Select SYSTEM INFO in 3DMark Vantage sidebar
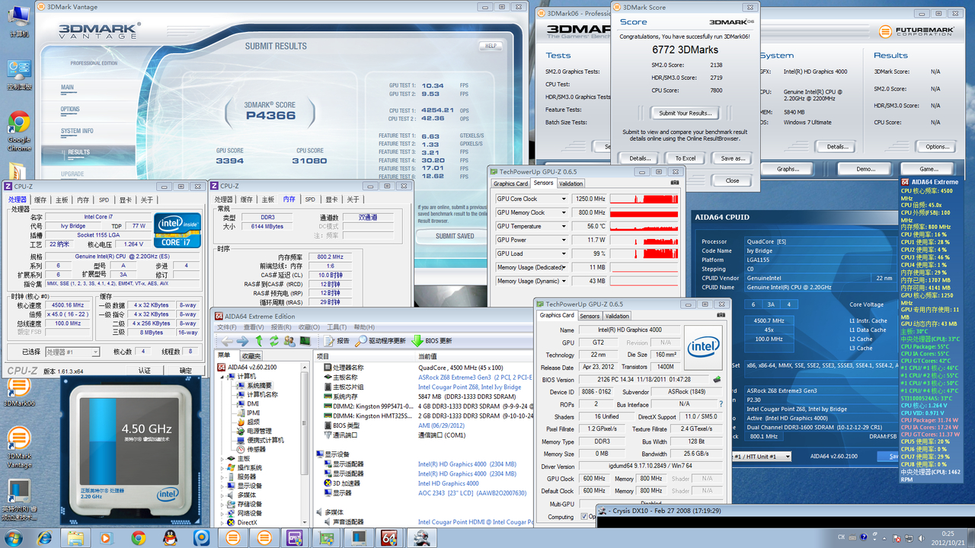This screenshot has width=975, height=548. [x=77, y=131]
